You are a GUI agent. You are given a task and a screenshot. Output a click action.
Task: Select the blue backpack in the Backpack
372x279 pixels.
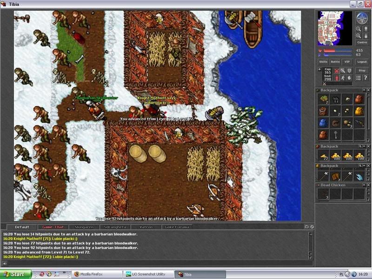tap(323, 123)
